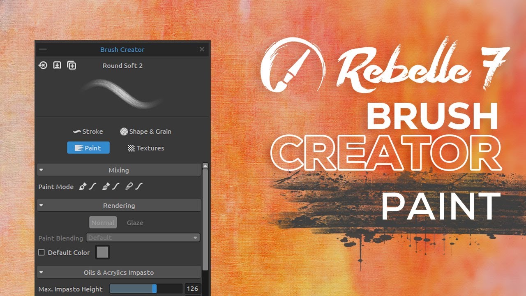Click the Brush Creator panel collapse dash
This screenshot has width=526, height=296.
43,49
